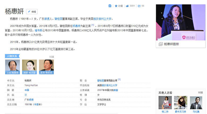Click 中国 link in the 国籍 row
Viewport: 207px width, 114px height.
coord(27,90)
